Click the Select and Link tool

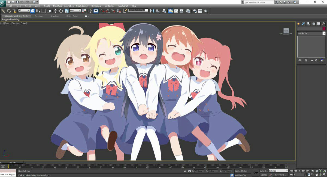pos(3,11)
